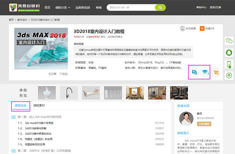Click the blue chat bubbles icon
Image resolution: width=235 pixels, height=154 pixels.
(194, 72)
